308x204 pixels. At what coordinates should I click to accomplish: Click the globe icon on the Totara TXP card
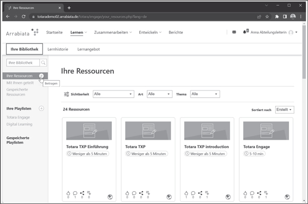point(169,197)
